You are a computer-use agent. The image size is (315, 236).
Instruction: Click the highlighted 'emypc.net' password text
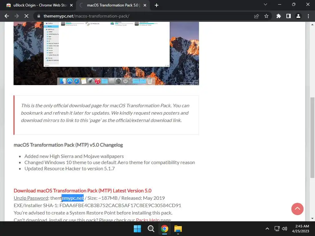point(73,198)
